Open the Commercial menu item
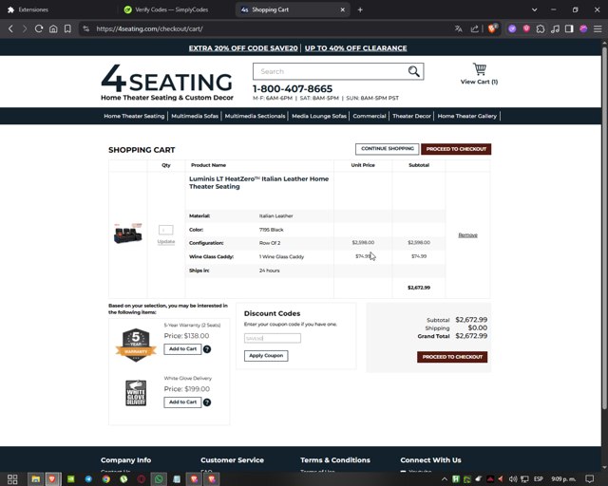The image size is (608, 486). pyautogui.click(x=370, y=116)
